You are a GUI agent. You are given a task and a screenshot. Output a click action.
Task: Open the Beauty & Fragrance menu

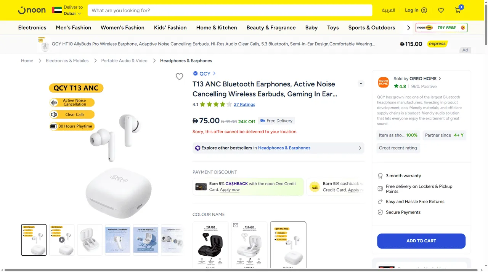[x=271, y=27]
